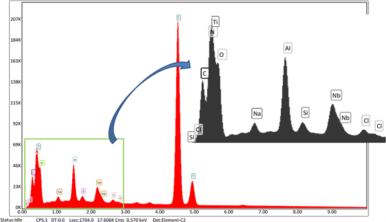Click the green-outlined O label on red spectrum

tap(42, 163)
